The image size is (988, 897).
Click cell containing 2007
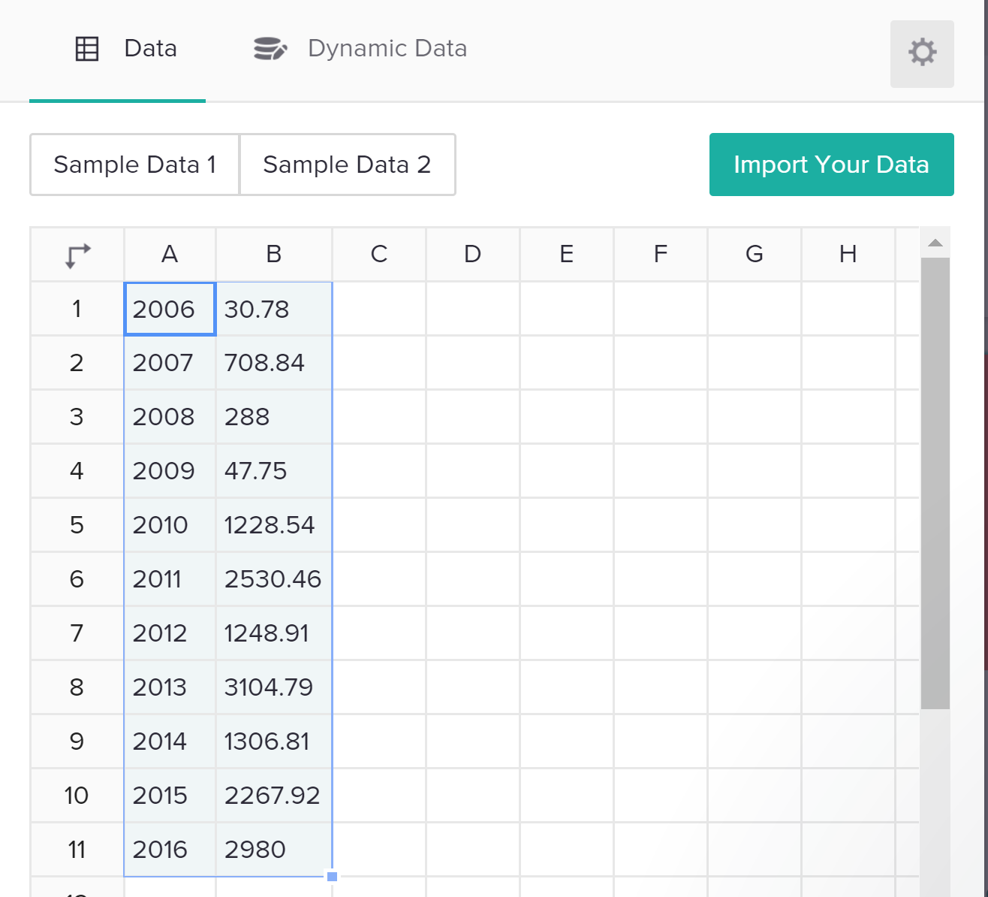point(170,363)
